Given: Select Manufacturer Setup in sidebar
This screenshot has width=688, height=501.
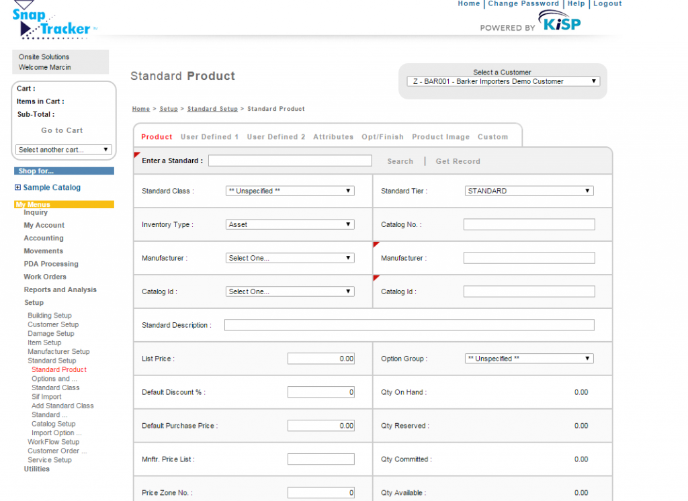Looking at the screenshot, I should point(58,351).
